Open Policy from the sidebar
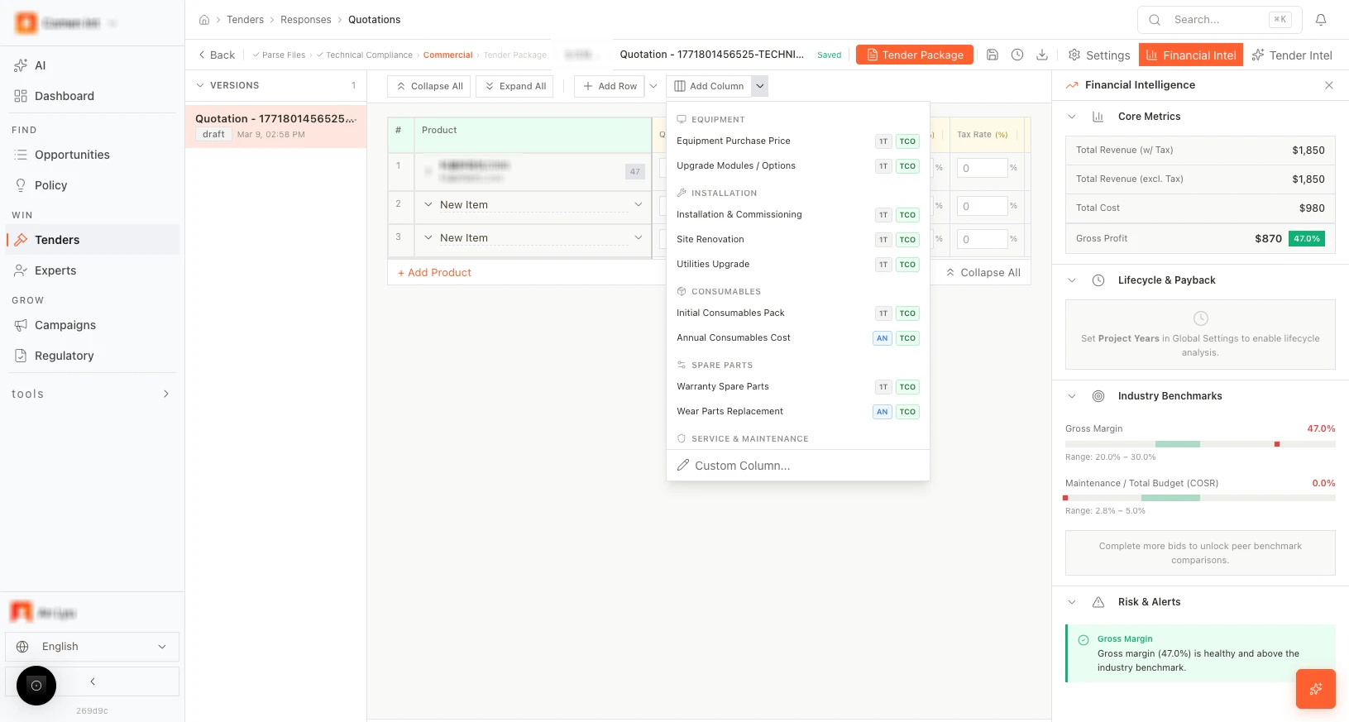This screenshot has width=1349, height=722. click(x=92, y=185)
